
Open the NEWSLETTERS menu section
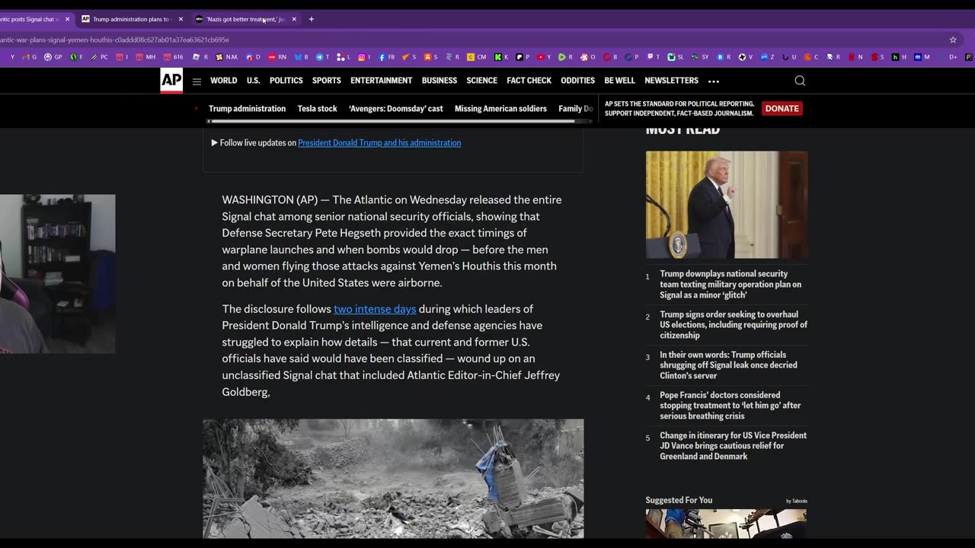click(x=671, y=81)
